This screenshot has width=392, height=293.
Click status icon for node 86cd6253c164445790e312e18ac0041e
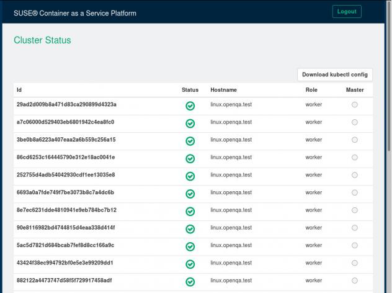(x=190, y=158)
